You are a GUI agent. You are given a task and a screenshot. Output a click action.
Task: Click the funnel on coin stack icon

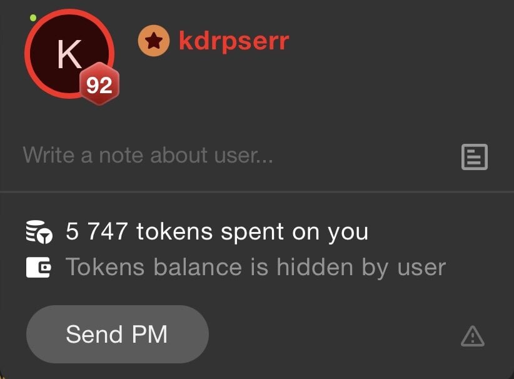point(44,236)
